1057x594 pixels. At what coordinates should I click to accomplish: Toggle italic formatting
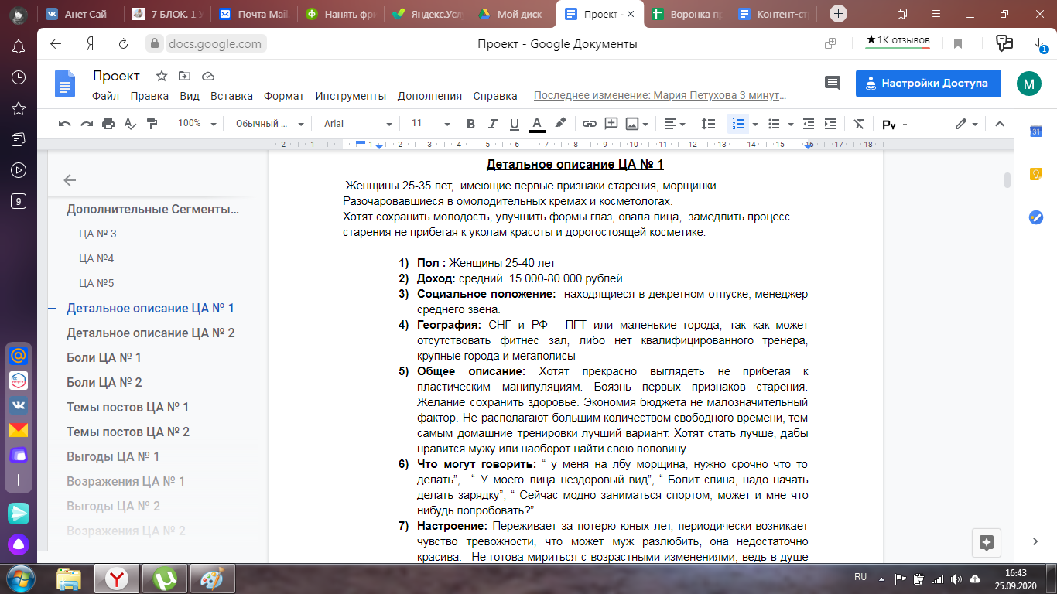pos(492,124)
